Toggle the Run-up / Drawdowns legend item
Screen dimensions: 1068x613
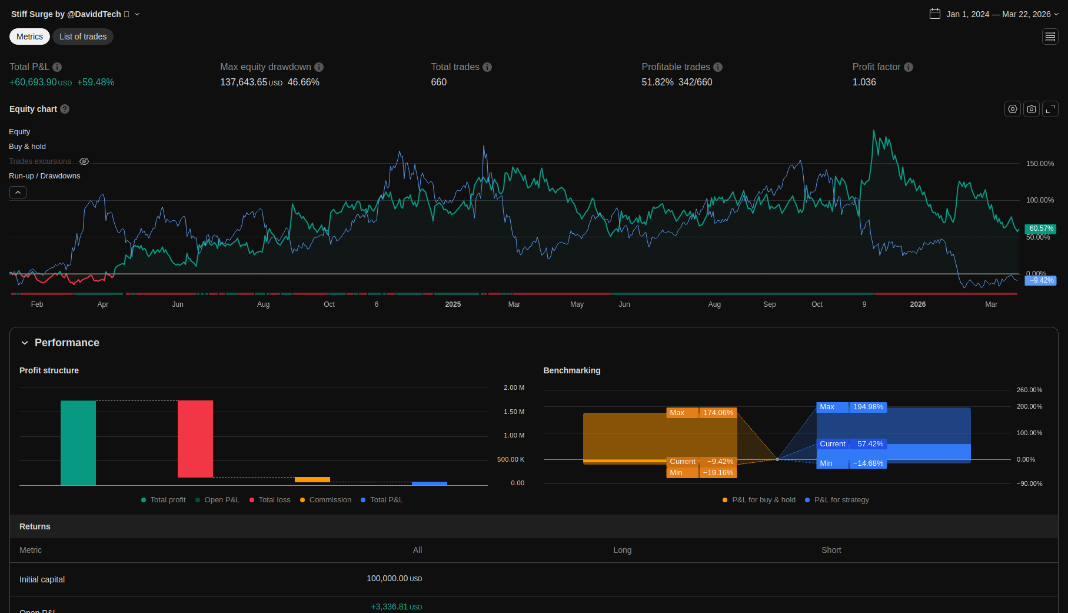coord(44,176)
